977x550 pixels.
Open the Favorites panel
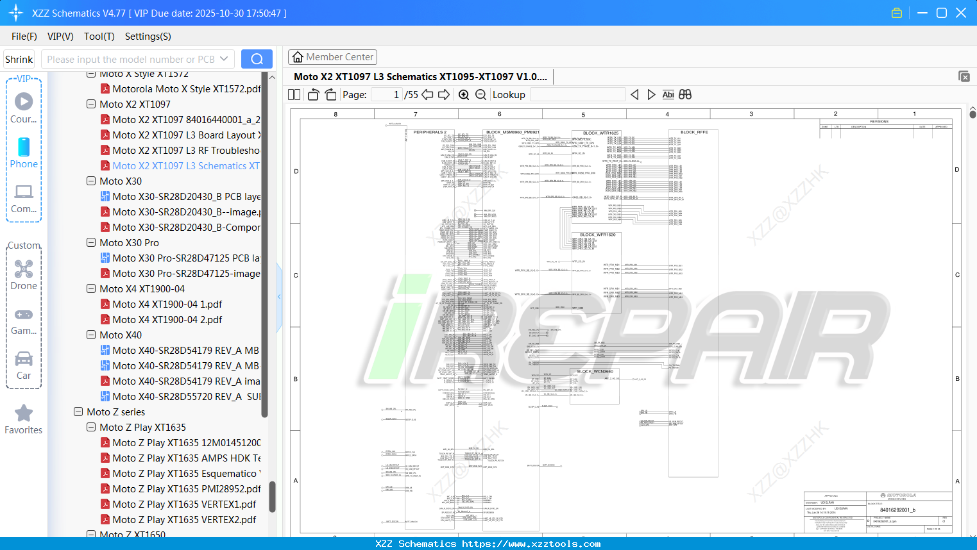coord(23,419)
